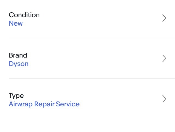
Task: Open the Condition row settings
Action: click(87, 19)
